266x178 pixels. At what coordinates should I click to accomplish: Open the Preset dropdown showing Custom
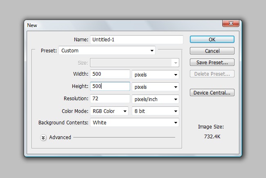pyautogui.click(x=107, y=51)
